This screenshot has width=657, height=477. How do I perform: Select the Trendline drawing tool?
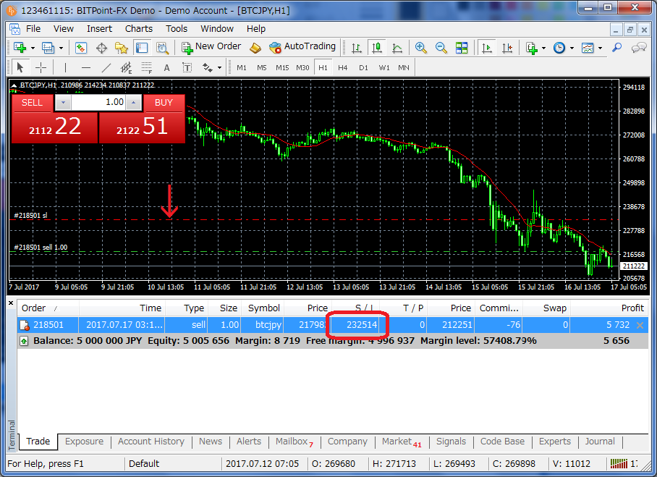pos(106,67)
